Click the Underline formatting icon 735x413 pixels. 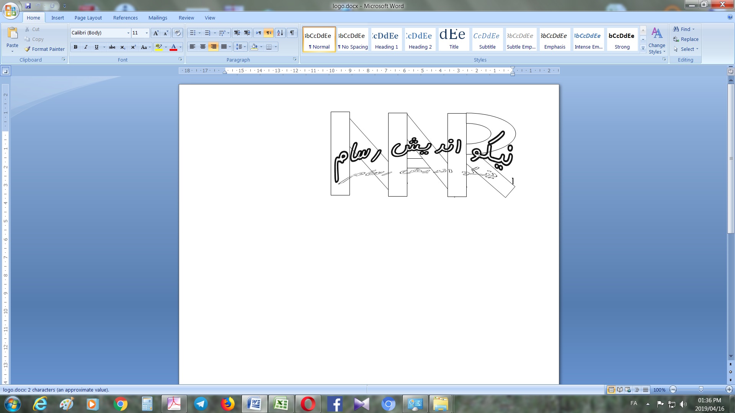tap(96, 47)
